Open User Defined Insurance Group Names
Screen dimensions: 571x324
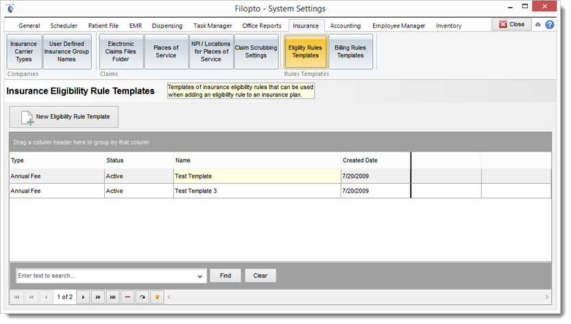[x=66, y=51]
